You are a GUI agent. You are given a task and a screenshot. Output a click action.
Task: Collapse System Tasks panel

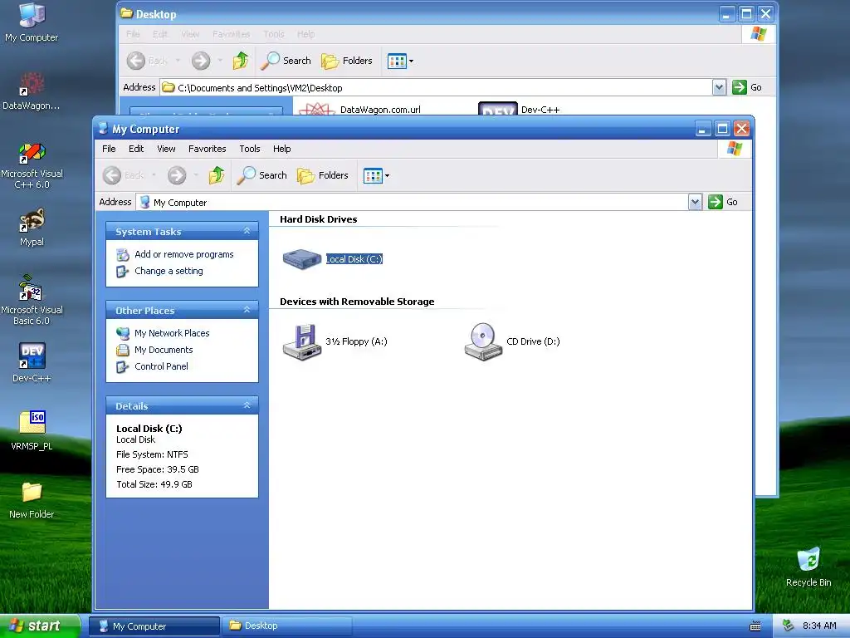pyautogui.click(x=247, y=231)
